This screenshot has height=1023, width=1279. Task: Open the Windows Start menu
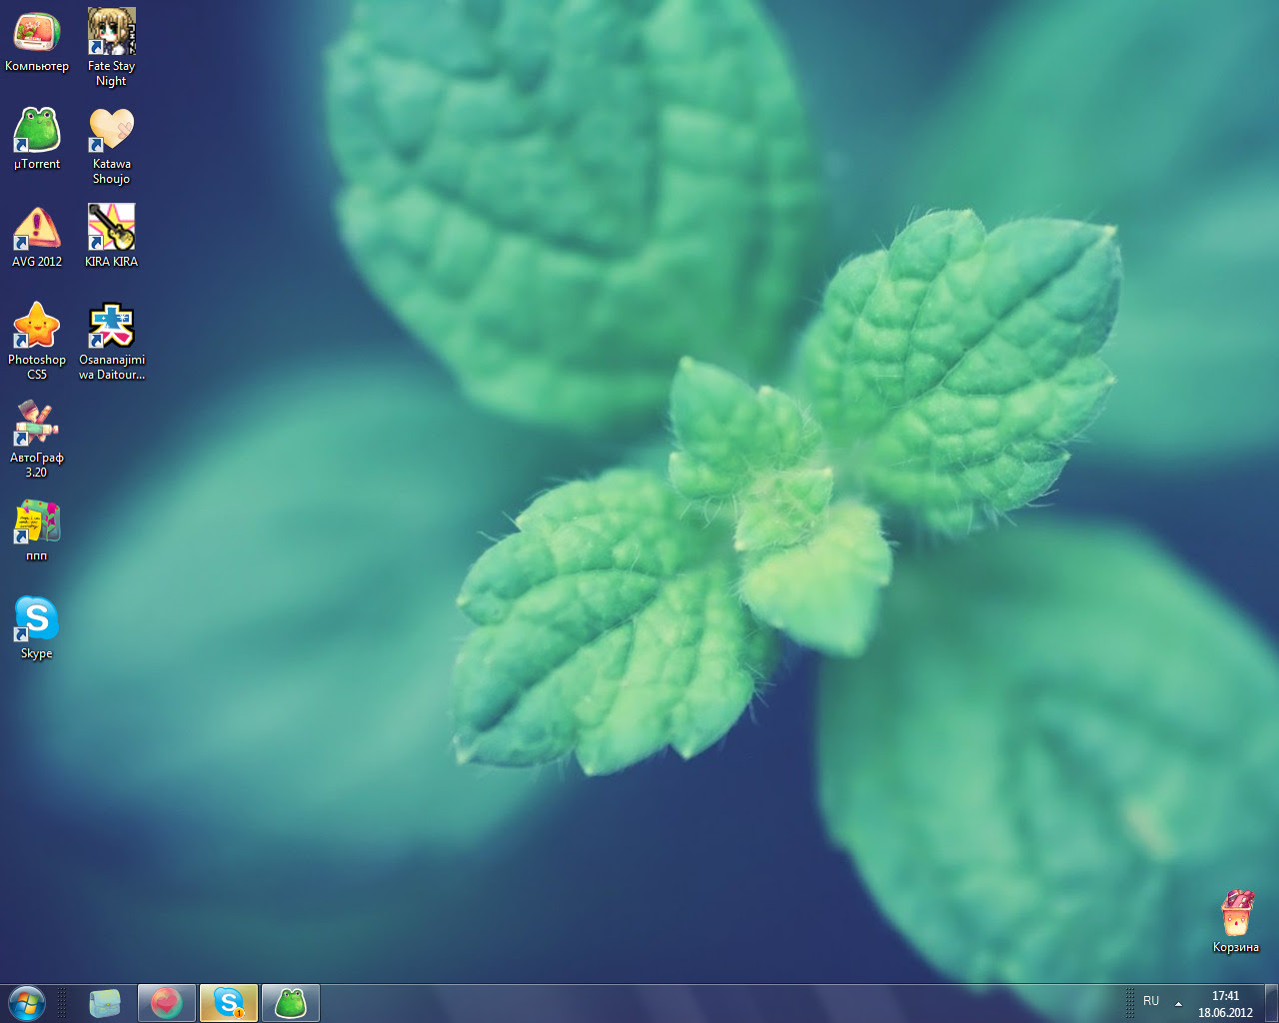click(x=26, y=1003)
